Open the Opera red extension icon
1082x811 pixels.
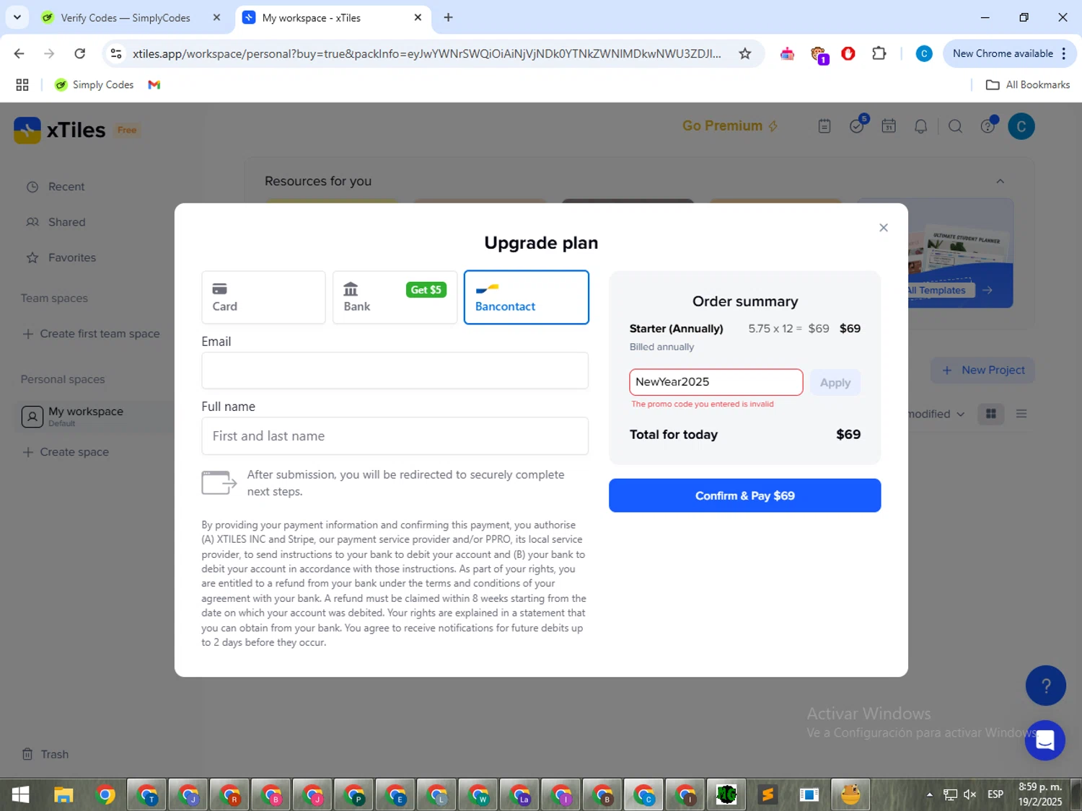[x=848, y=53]
